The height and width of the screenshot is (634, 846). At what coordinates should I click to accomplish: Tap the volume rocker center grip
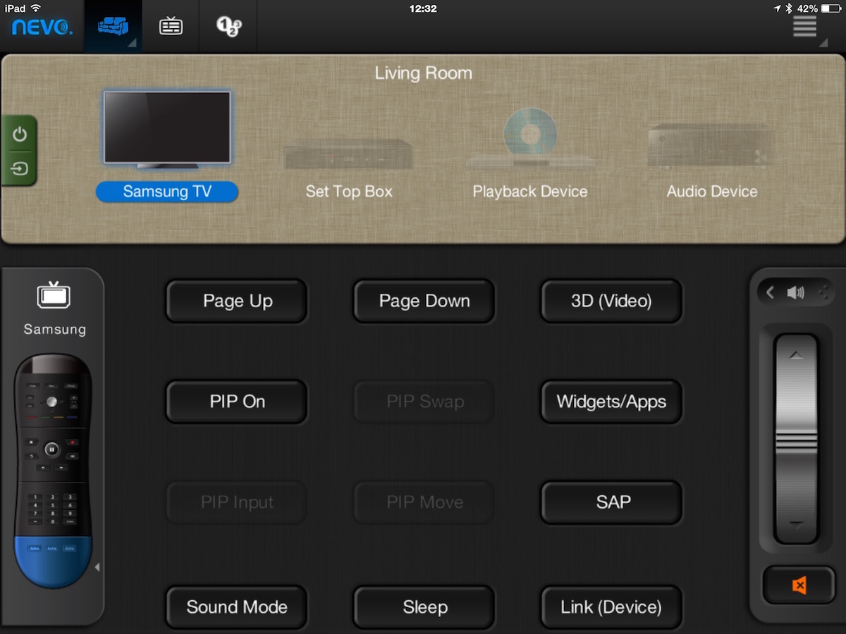coord(796,442)
